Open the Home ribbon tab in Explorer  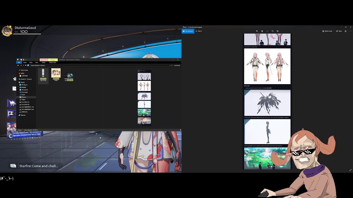pyautogui.click(x=25, y=62)
